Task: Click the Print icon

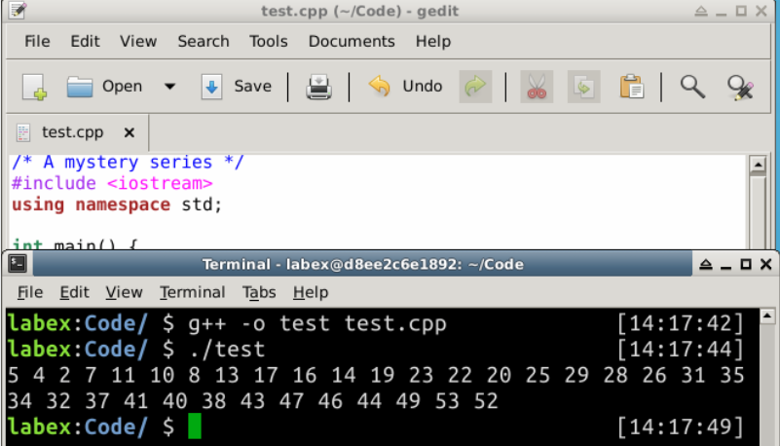Action: click(x=318, y=87)
